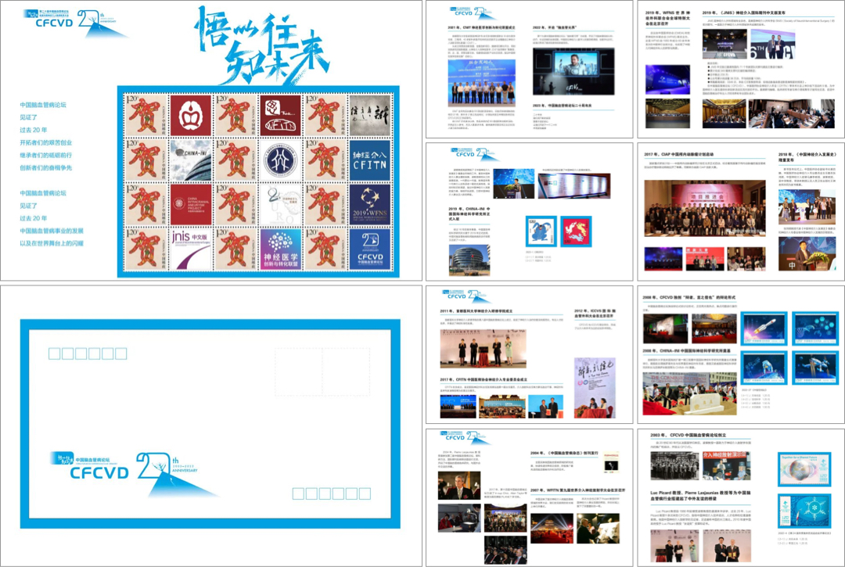Image resolution: width=845 pixels, height=567 pixels.
Task: Open the CMIT group photo on stage
Action: 482,82
